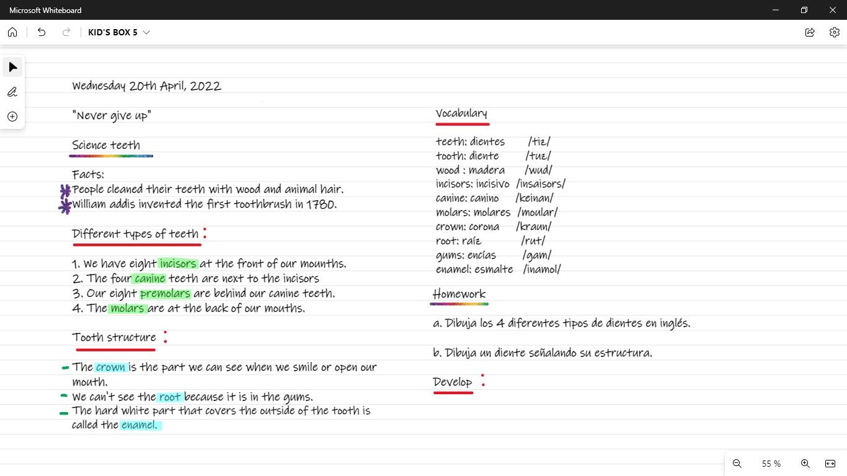Screen dimensions: 847x476
Task: Open Whiteboard settings gear
Action: click(835, 32)
